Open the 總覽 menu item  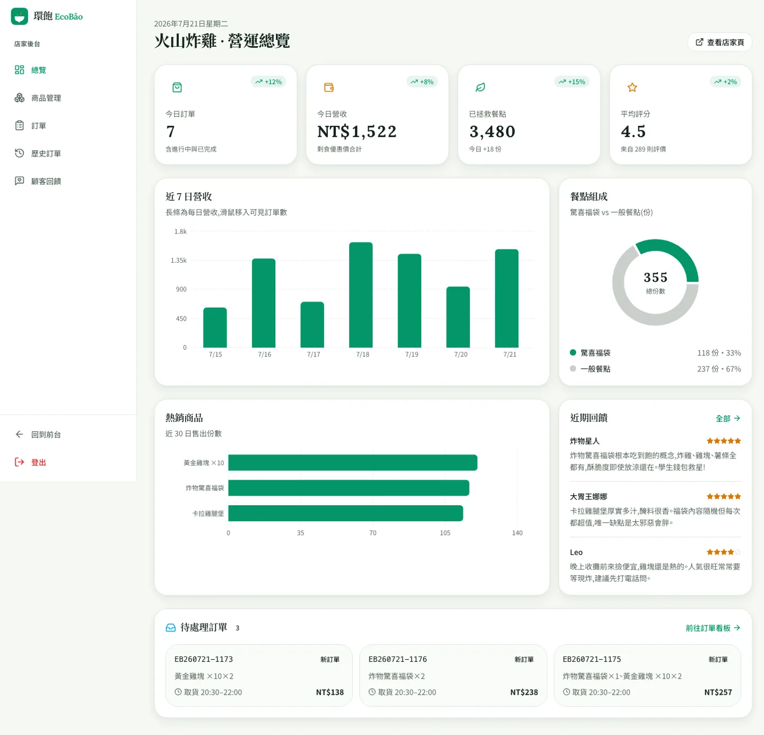pos(68,70)
